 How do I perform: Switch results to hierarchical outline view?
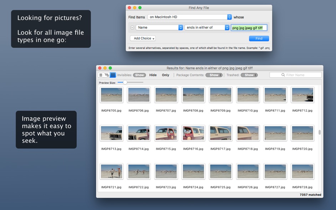coord(107,75)
